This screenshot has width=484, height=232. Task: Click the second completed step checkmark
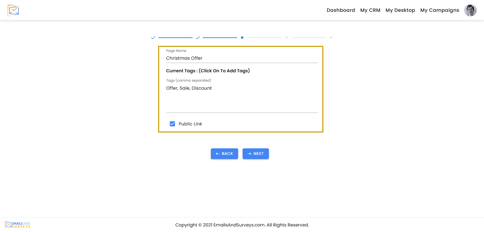click(198, 38)
